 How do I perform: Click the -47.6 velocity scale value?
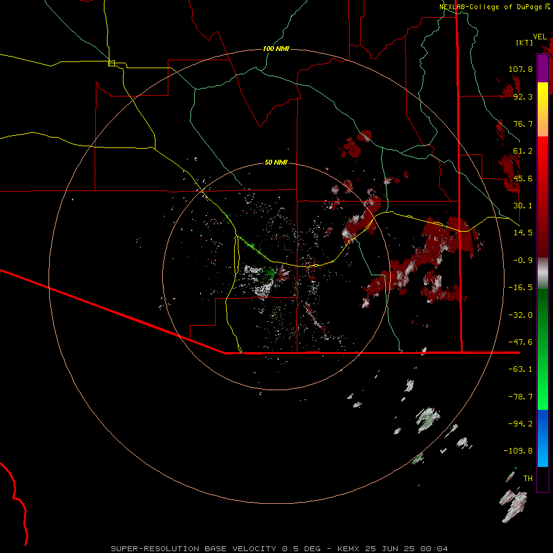(x=520, y=342)
